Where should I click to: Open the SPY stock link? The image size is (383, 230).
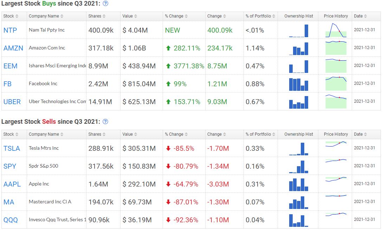point(9,166)
